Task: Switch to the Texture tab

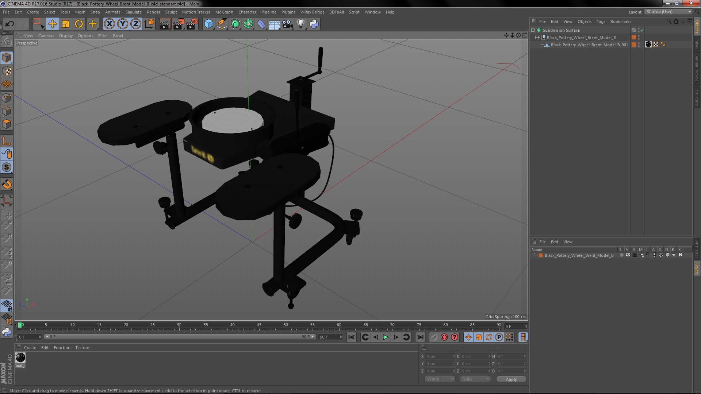Action: pyautogui.click(x=82, y=347)
